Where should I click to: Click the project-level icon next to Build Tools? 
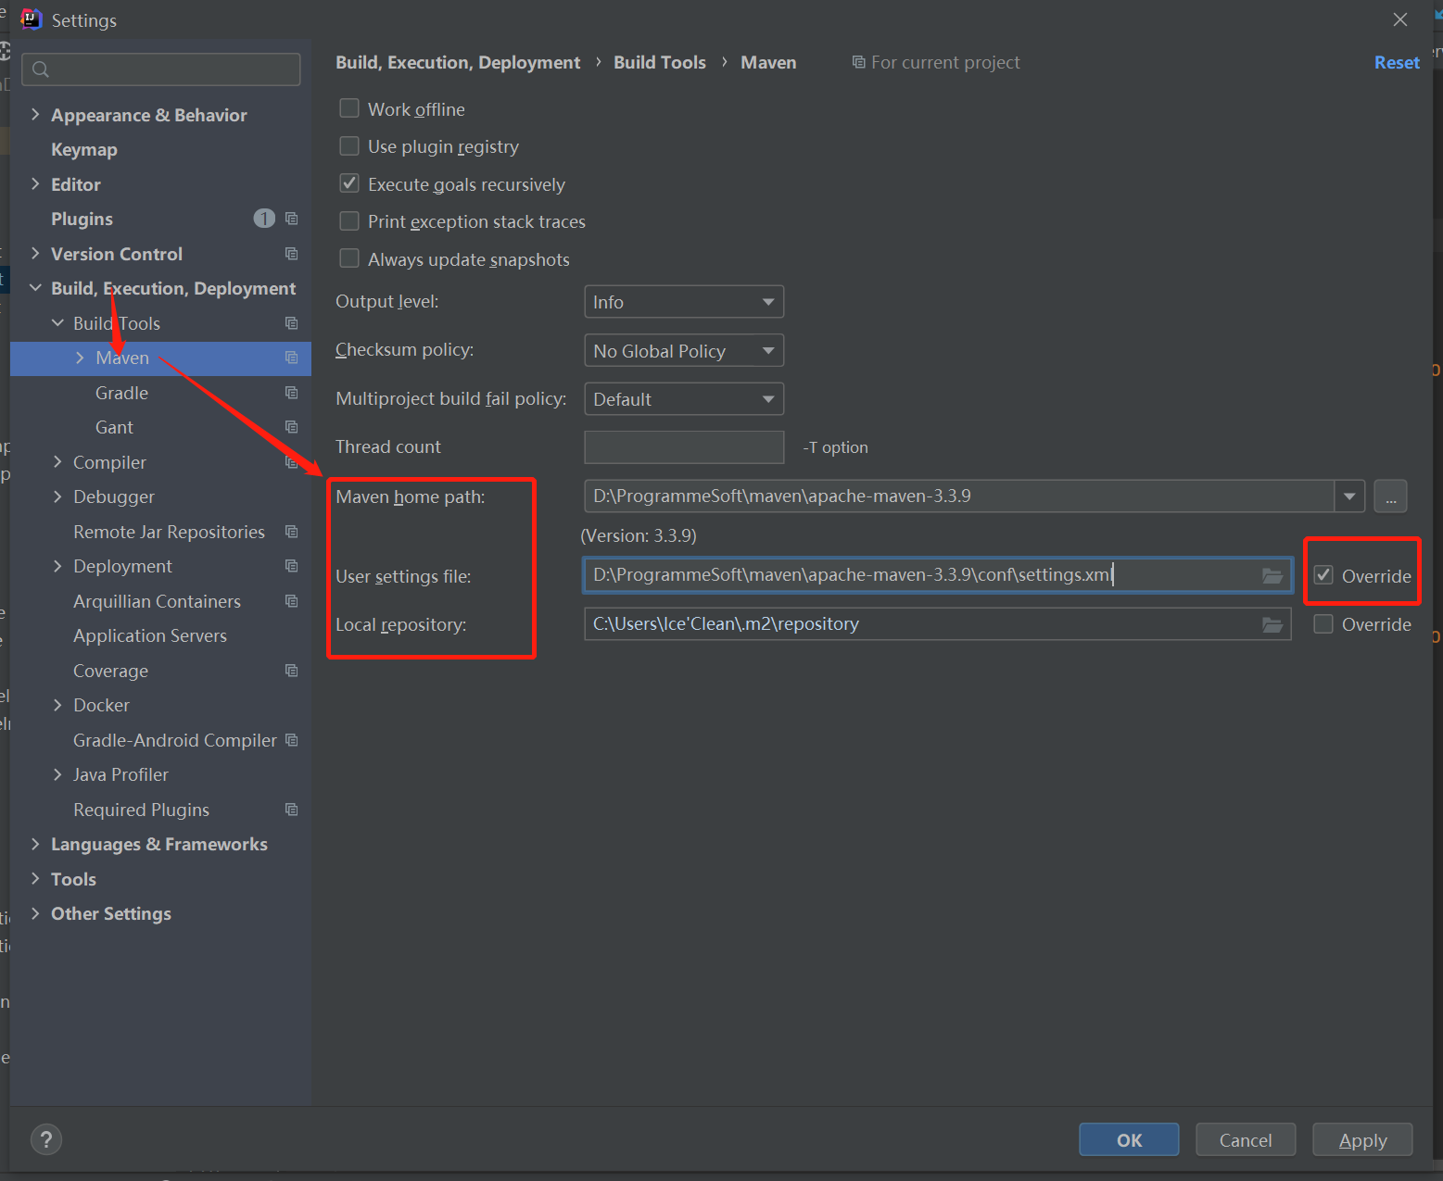pyautogui.click(x=291, y=323)
